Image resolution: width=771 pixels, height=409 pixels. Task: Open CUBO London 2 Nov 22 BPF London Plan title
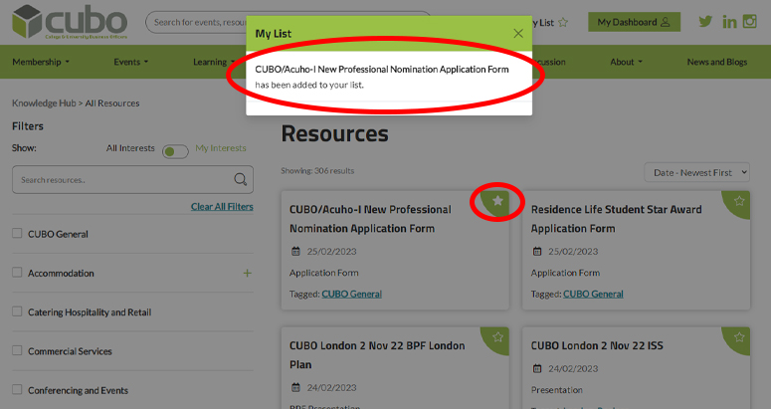tap(377, 355)
